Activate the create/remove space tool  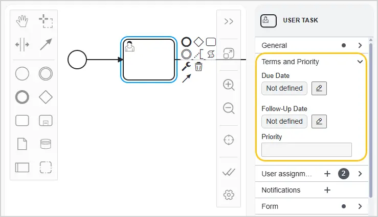22,44
